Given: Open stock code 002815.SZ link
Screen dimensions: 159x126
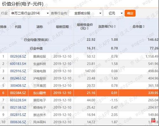Looking at the screenshot, I should (x=18, y=115).
